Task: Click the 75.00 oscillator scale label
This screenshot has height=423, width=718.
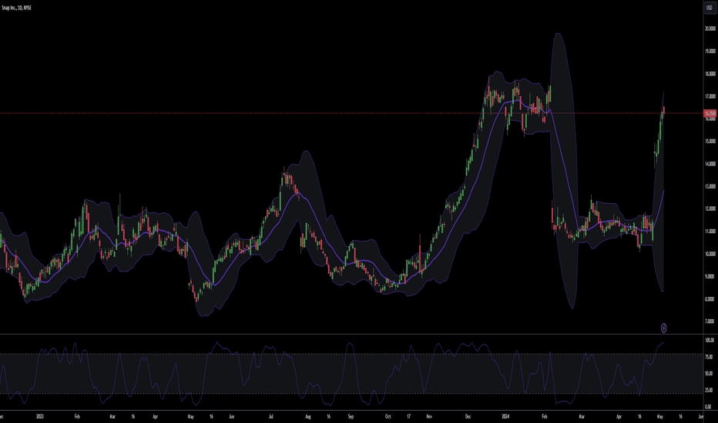Action: pos(709,357)
